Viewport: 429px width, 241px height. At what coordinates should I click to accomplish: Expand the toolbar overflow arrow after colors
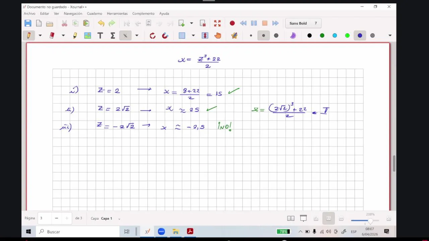pyautogui.click(x=390, y=35)
